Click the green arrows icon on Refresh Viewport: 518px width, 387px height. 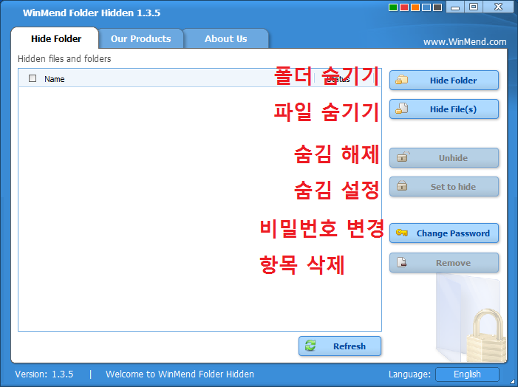(x=310, y=346)
